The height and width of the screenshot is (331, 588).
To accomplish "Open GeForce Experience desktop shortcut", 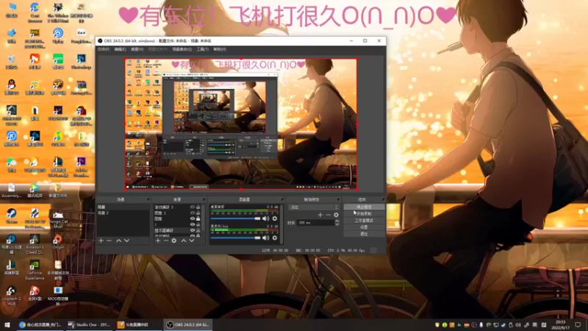I will tap(35, 270).
